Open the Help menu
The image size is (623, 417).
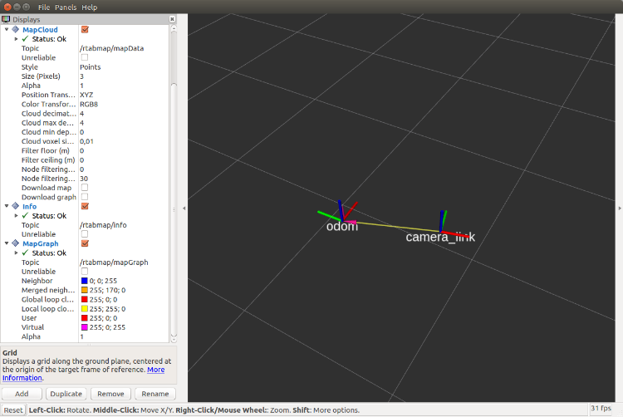(89, 7)
